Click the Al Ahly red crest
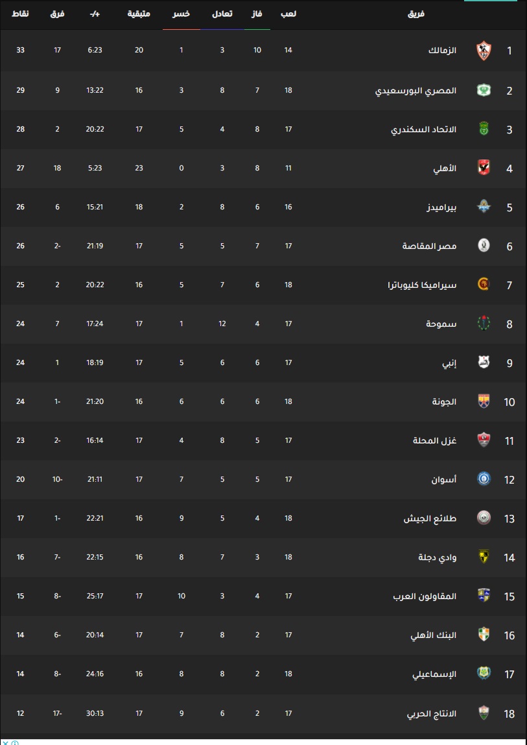 [484, 167]
